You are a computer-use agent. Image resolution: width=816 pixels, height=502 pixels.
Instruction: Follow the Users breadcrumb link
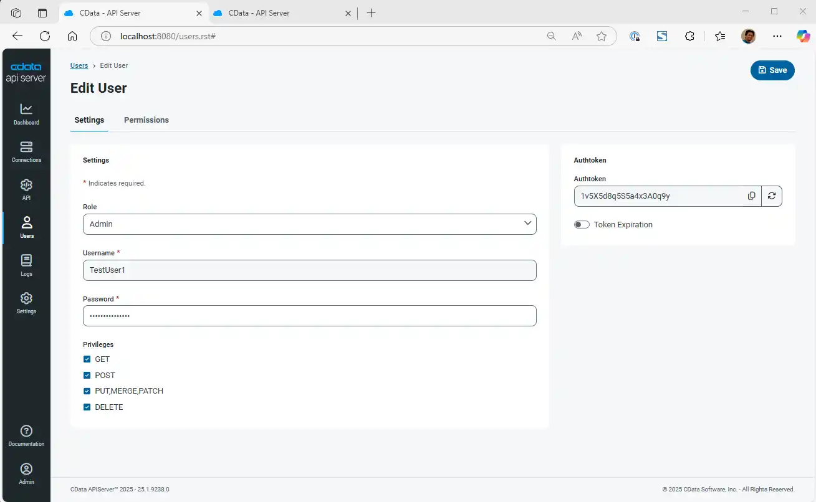tap(79, 65)
